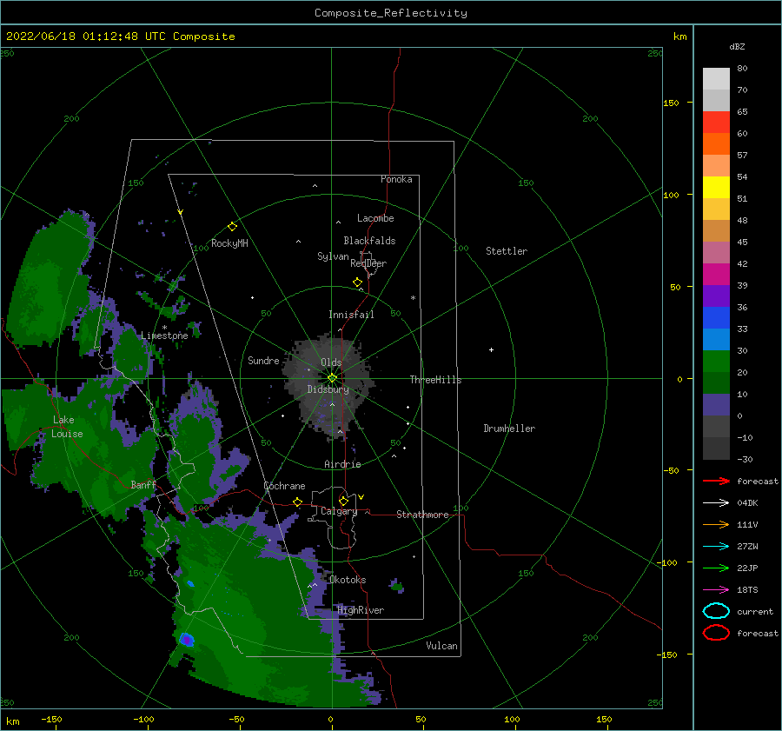
Task: Click the red forecast ellipse in legend
Action: pos(716,633)
